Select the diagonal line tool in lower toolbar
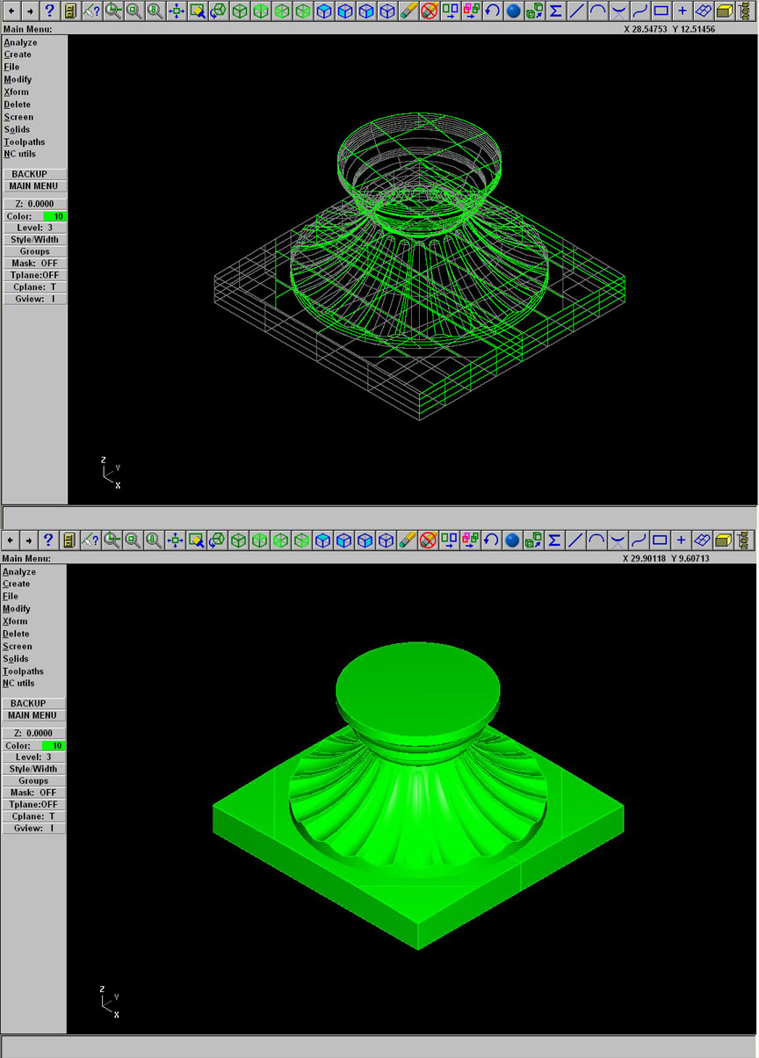 [576, 540]
